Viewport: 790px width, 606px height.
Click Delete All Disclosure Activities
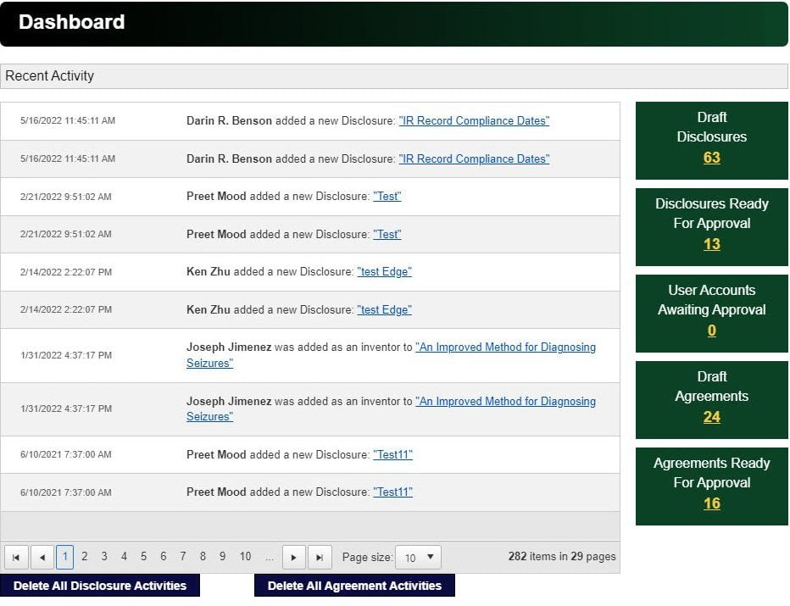(x=100, y=586)
